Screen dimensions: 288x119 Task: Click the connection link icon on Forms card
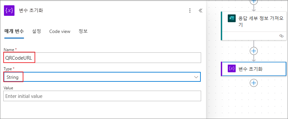[x=281, y=36]
